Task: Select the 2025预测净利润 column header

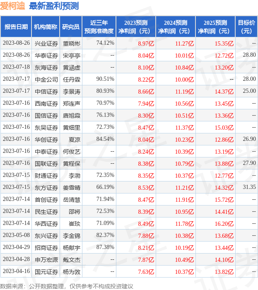Action: click(x=215, y=27)
